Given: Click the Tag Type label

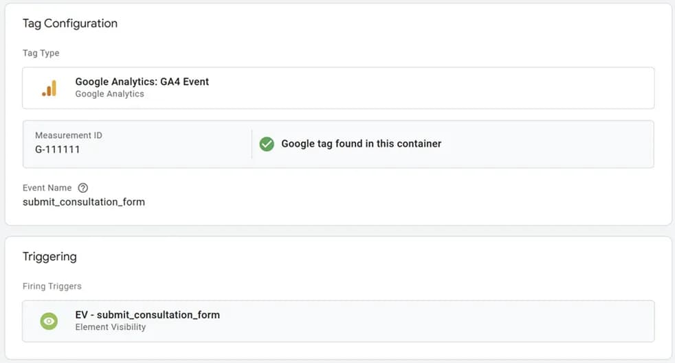Looking at the screenshot, I should pyautogui.click(x=41, y=53).
